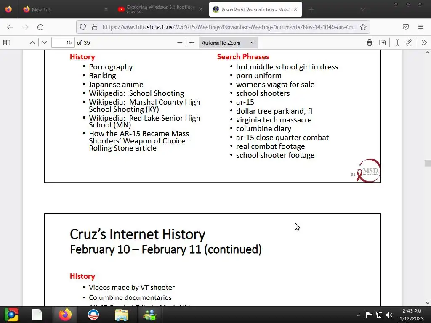The image size is (431, 323).
Task: Click the vertical scrollbar thumb
Action: (x=428, y=164)
